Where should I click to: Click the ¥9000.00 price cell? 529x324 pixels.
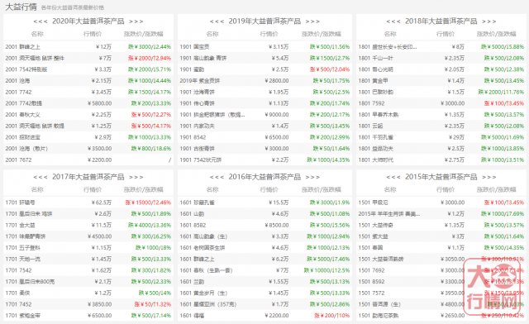pos(277,115)
